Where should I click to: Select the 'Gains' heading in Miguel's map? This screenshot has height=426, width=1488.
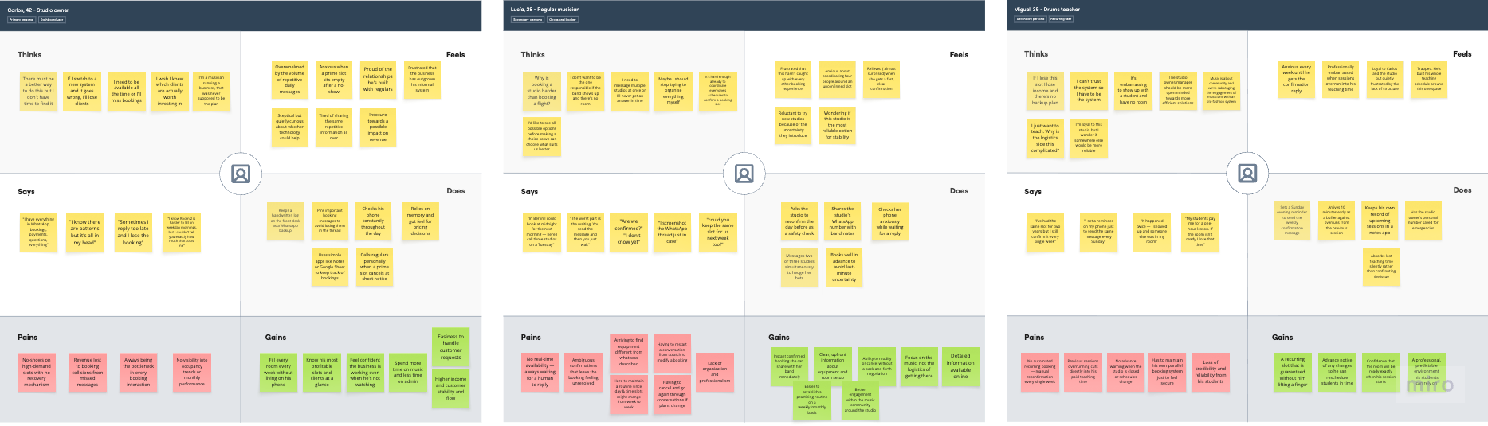pos(1282,338)
